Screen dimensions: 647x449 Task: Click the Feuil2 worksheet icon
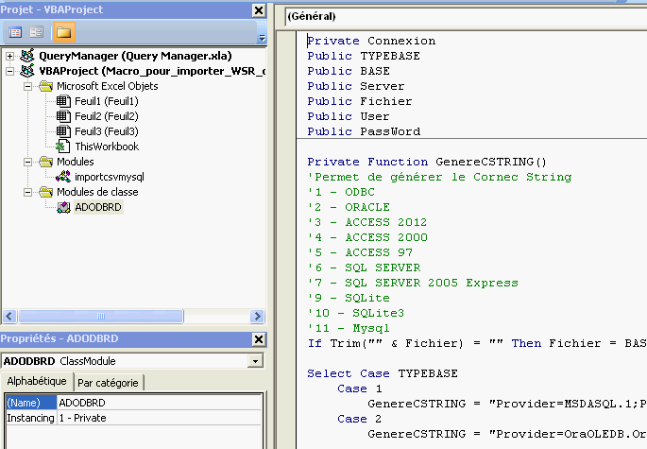(63, 116)
